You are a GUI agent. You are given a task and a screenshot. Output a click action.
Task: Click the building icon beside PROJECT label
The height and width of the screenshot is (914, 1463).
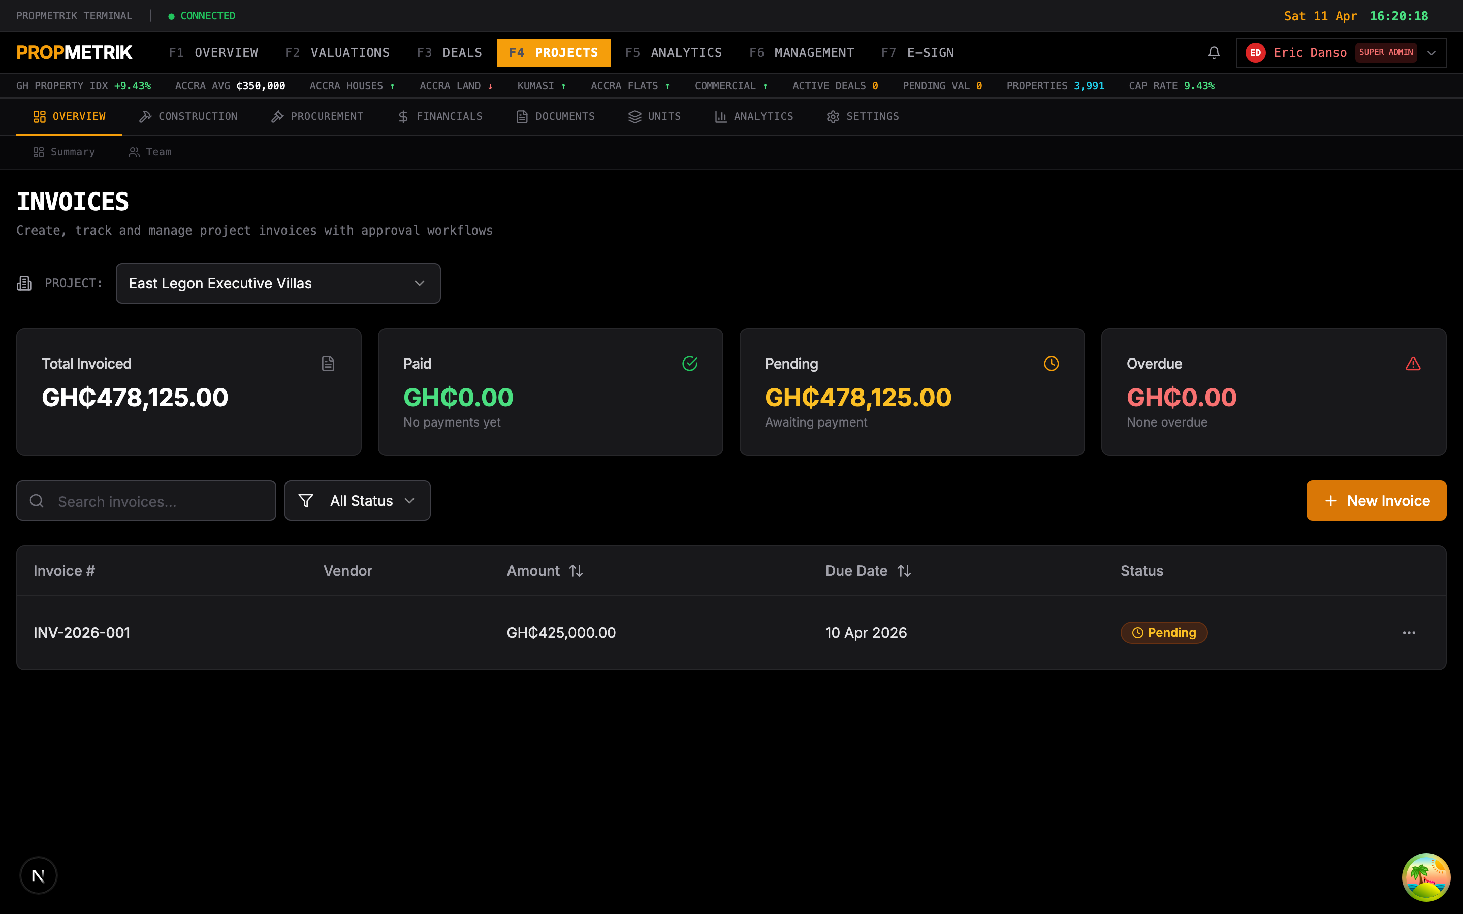24,283
